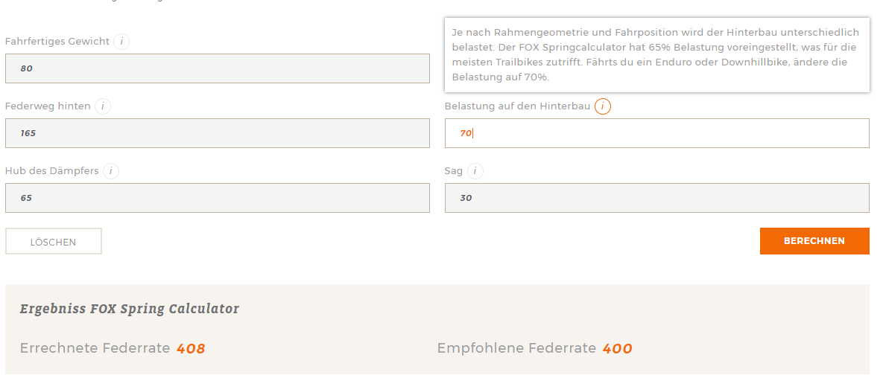Select the Hub des Dämpfers input

(x=217, y=198)
